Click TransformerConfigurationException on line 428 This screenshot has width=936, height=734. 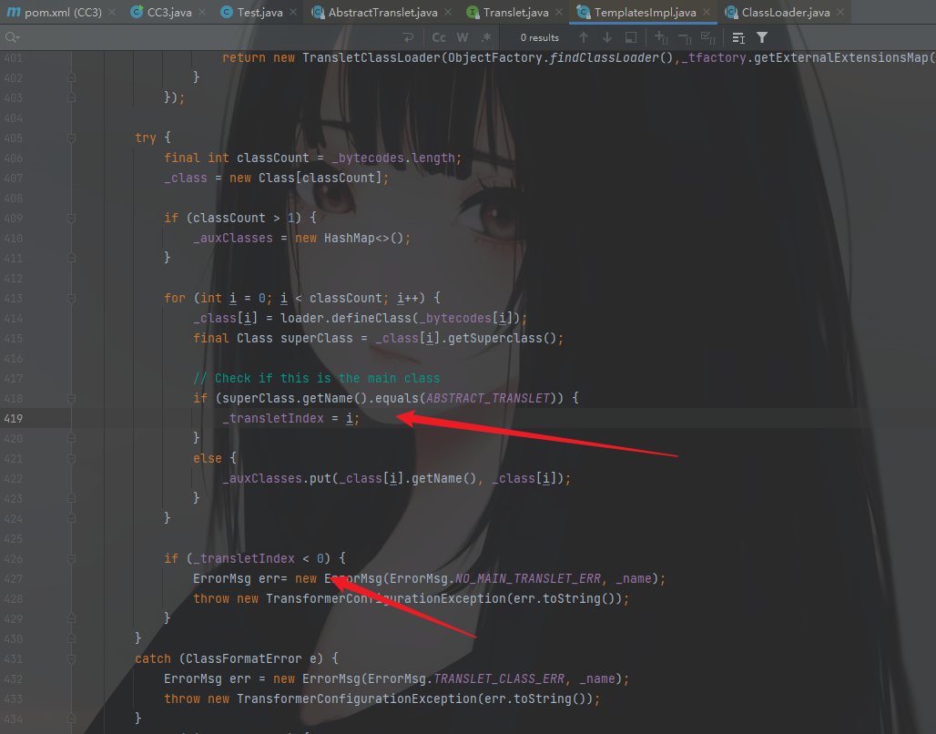coord(386,597)
